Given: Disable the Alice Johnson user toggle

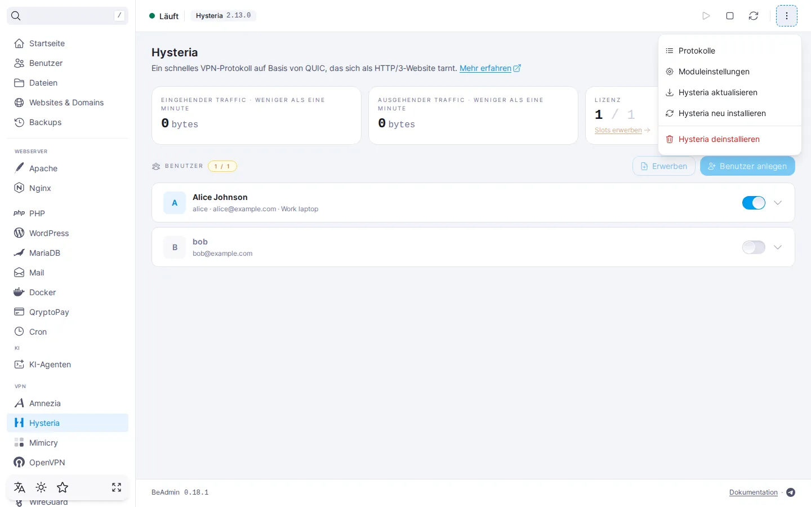Looking at the screenshot, I should 754,203.
